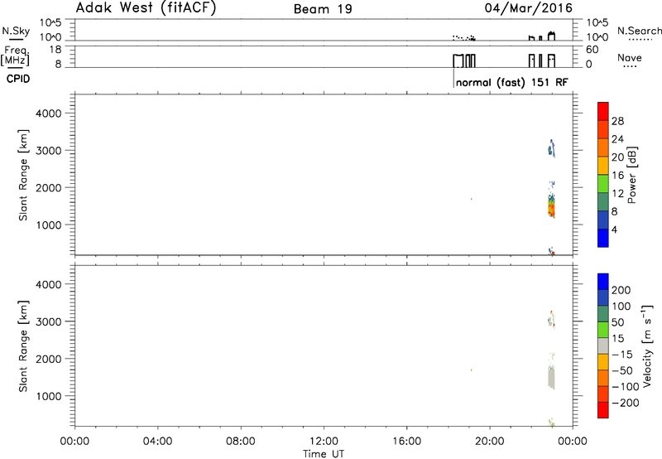Click the velocity panel 'Slant Range [km]' label
Viewport: 662px width, 459px height.
(x=23, y=346)
